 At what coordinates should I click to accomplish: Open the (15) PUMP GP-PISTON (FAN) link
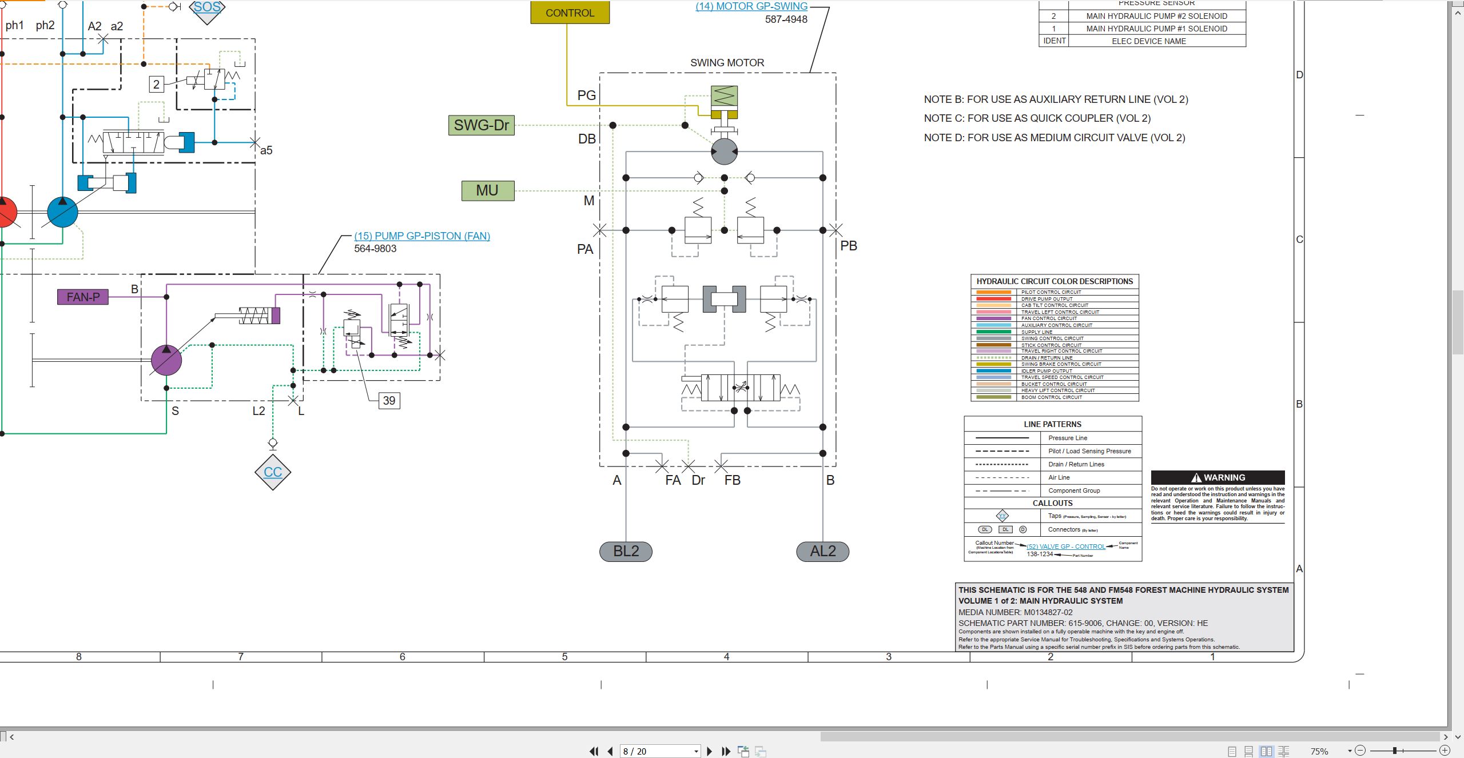pos(422,236)
